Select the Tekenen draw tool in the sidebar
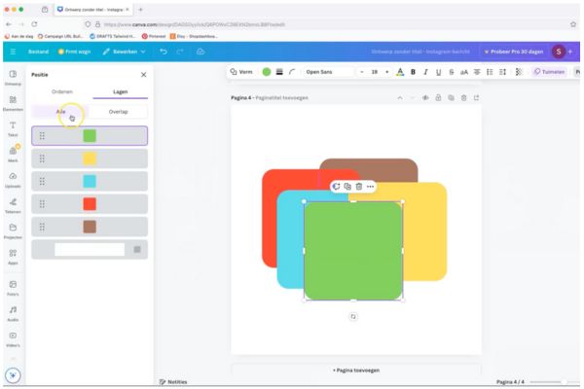584x389 pixels. coord(13,205)
